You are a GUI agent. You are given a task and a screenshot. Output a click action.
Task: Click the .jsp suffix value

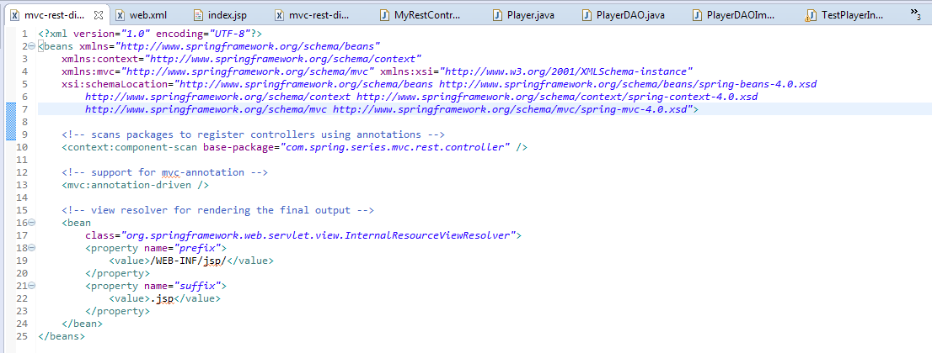point(162,298)
